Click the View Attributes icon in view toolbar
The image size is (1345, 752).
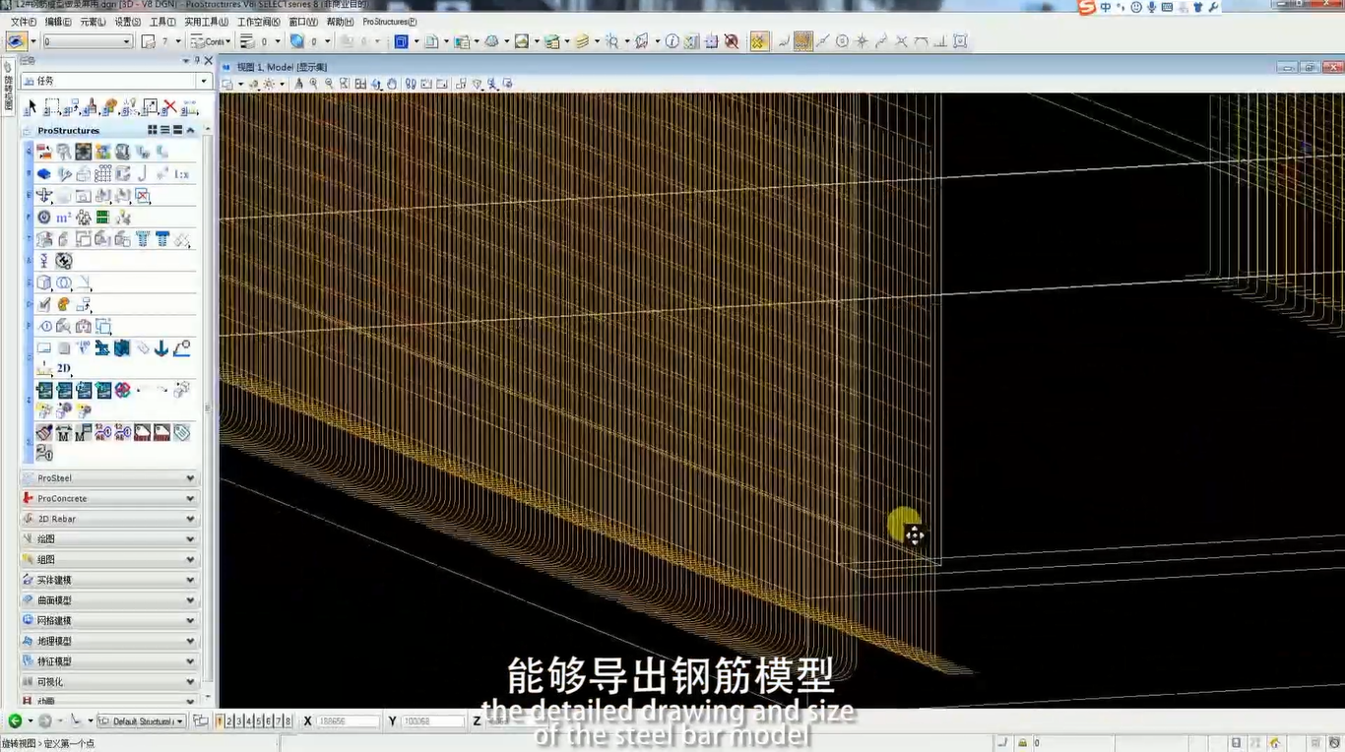tap(227, 85)
